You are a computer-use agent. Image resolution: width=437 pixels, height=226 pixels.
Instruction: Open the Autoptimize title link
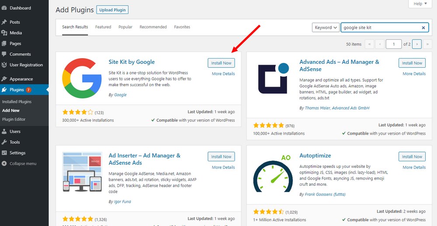coord(315,156)
